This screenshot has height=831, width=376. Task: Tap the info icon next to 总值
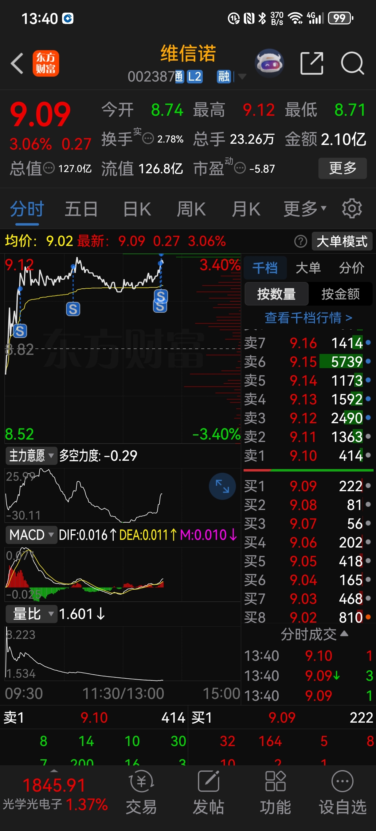tap(49, 168)
